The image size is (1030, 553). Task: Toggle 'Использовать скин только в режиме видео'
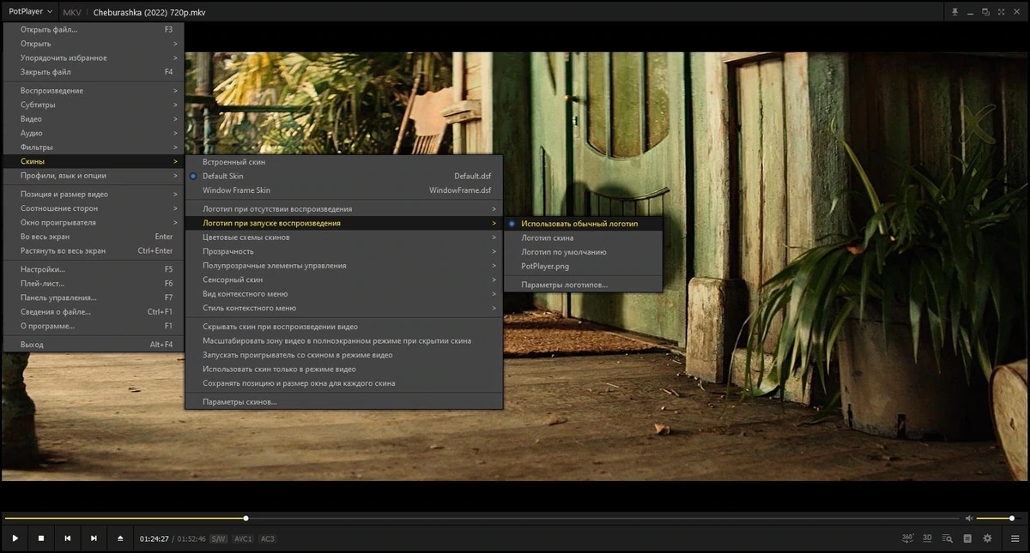coord(344,369)
